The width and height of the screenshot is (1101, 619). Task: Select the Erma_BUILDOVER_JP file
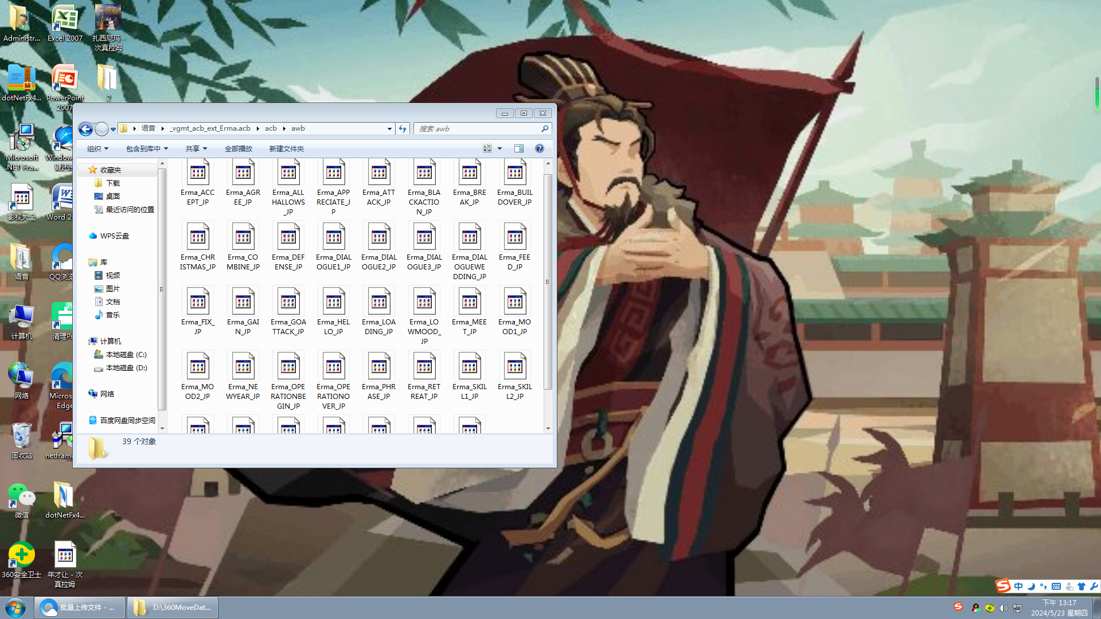(x=515, y=183)
